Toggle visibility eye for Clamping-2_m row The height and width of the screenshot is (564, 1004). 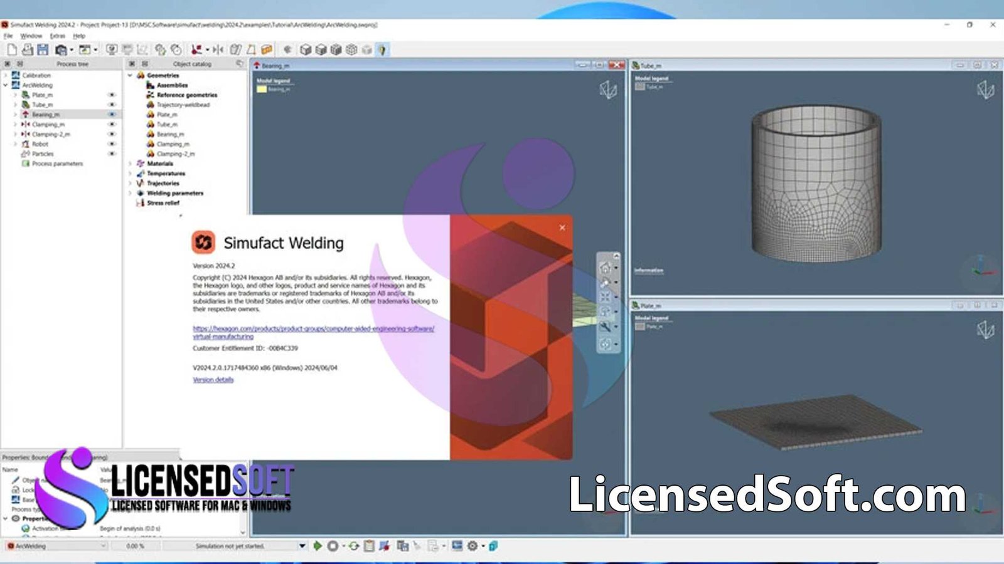(x=112, y=134)
